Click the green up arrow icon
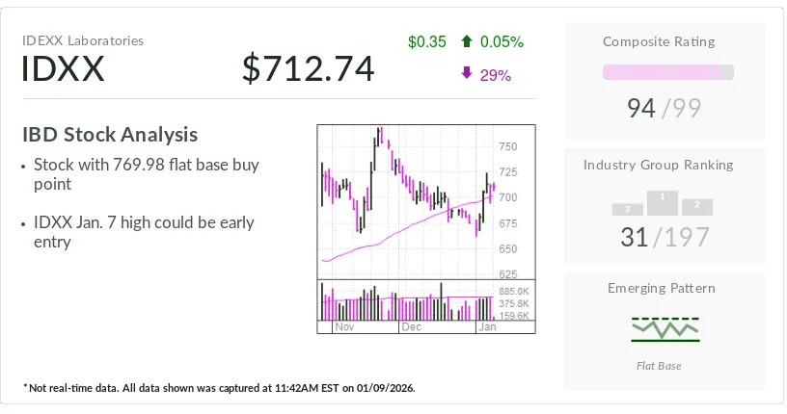787x414 pixels. (467, 41)
